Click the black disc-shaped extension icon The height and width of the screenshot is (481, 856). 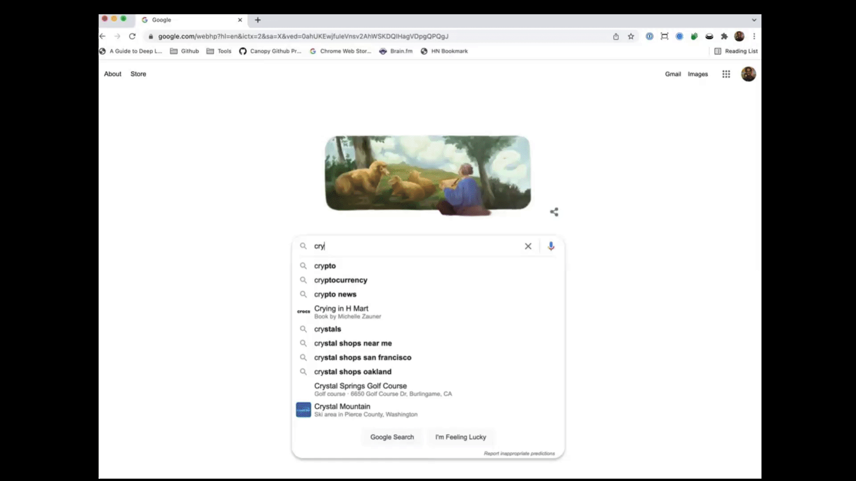709,37
